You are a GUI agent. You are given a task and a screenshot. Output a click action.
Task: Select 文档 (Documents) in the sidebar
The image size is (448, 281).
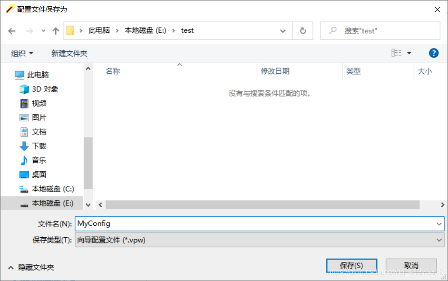tap(39, 132)
